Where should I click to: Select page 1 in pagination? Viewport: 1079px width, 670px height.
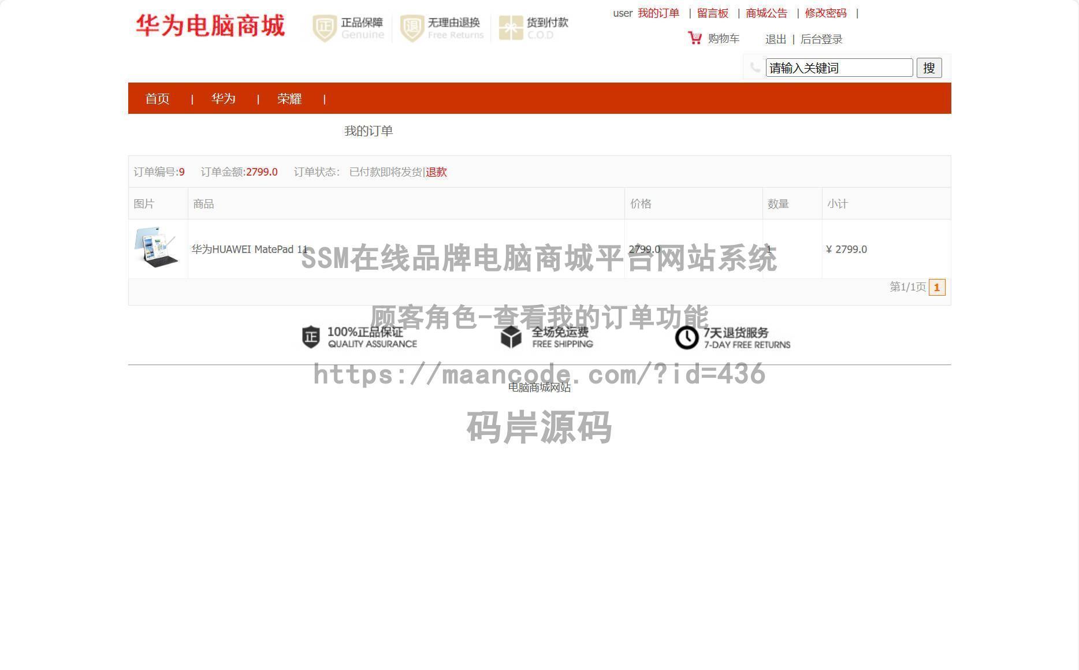pos(937,287)
